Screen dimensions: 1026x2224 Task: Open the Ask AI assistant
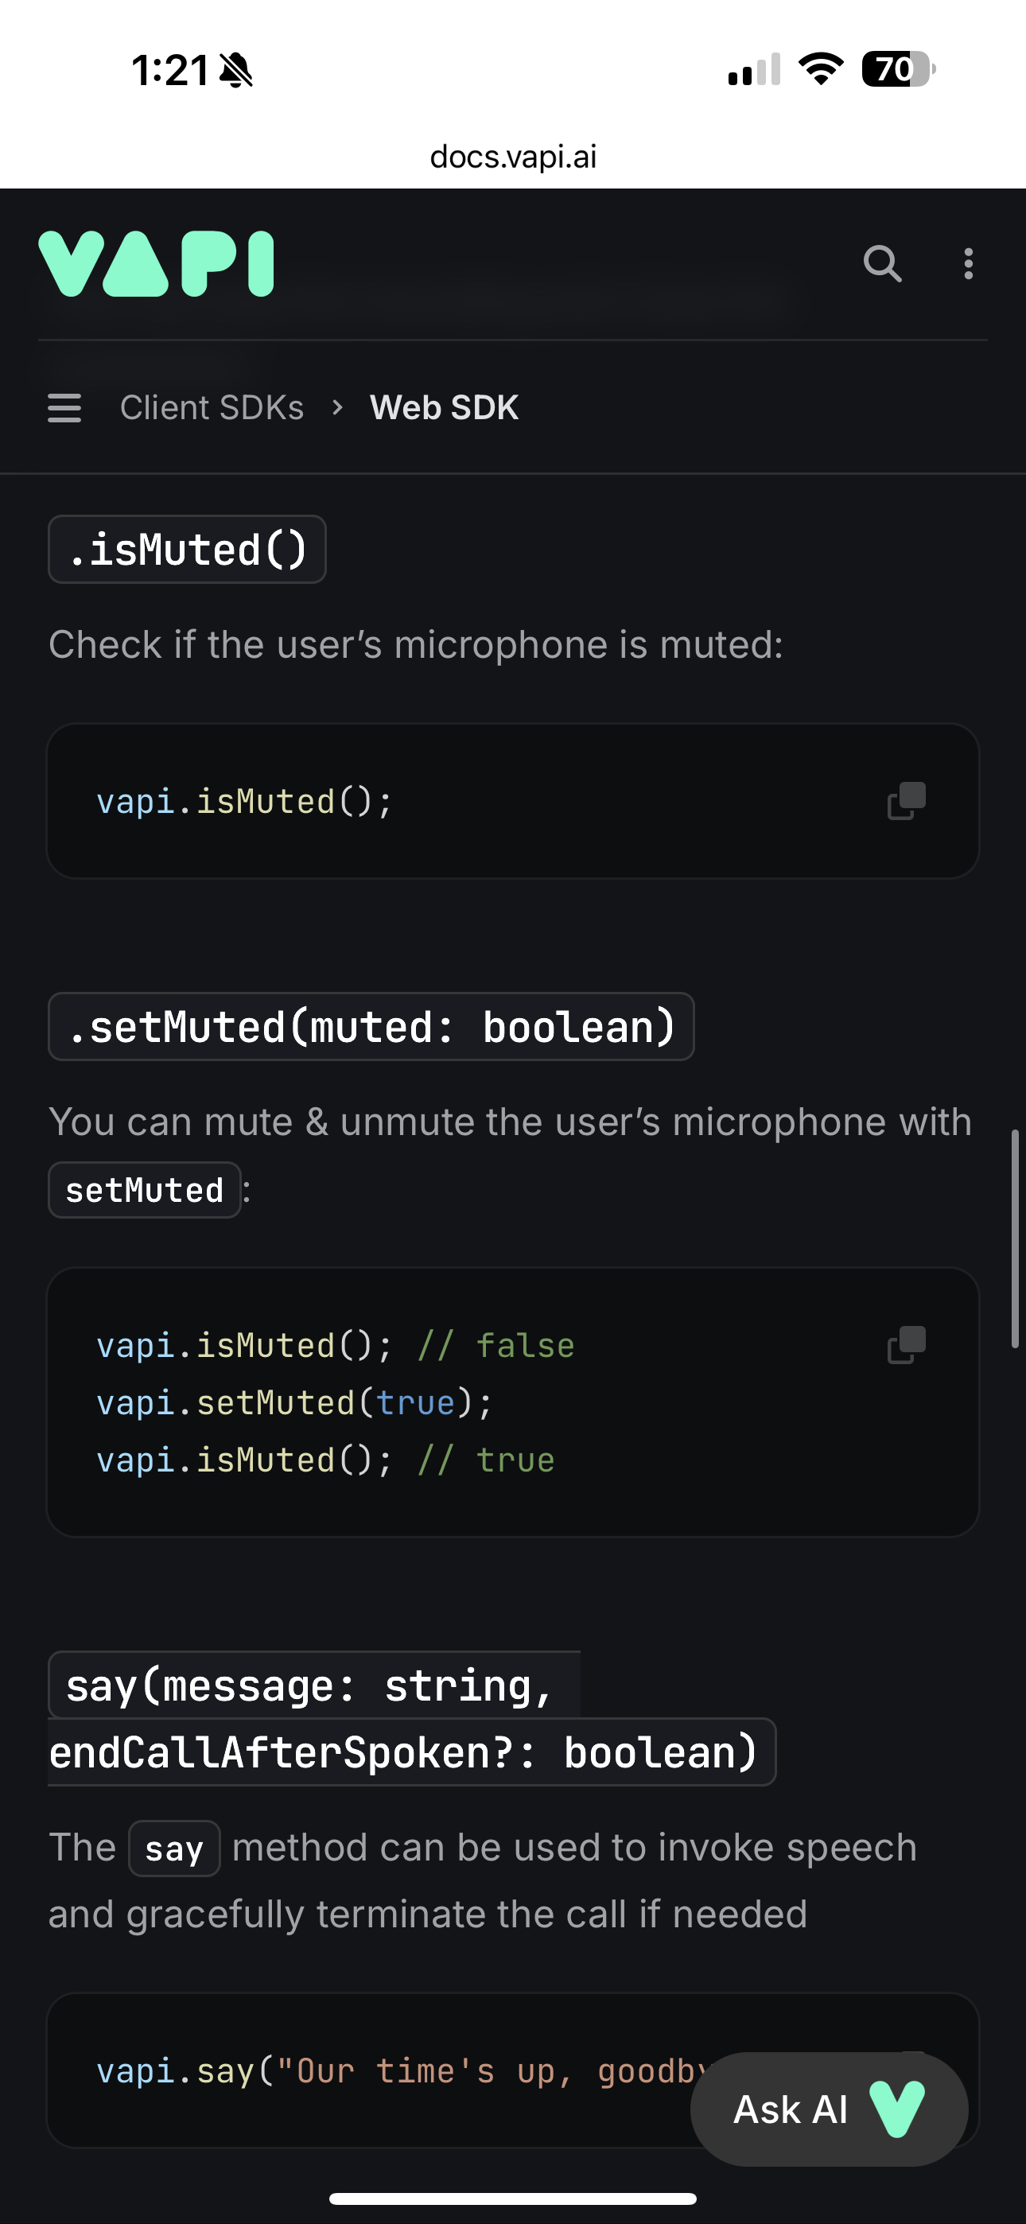(x=828, y=2109)
